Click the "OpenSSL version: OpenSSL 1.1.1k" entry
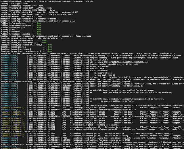This screenshot has height=149, width=184. pos(69,64)
